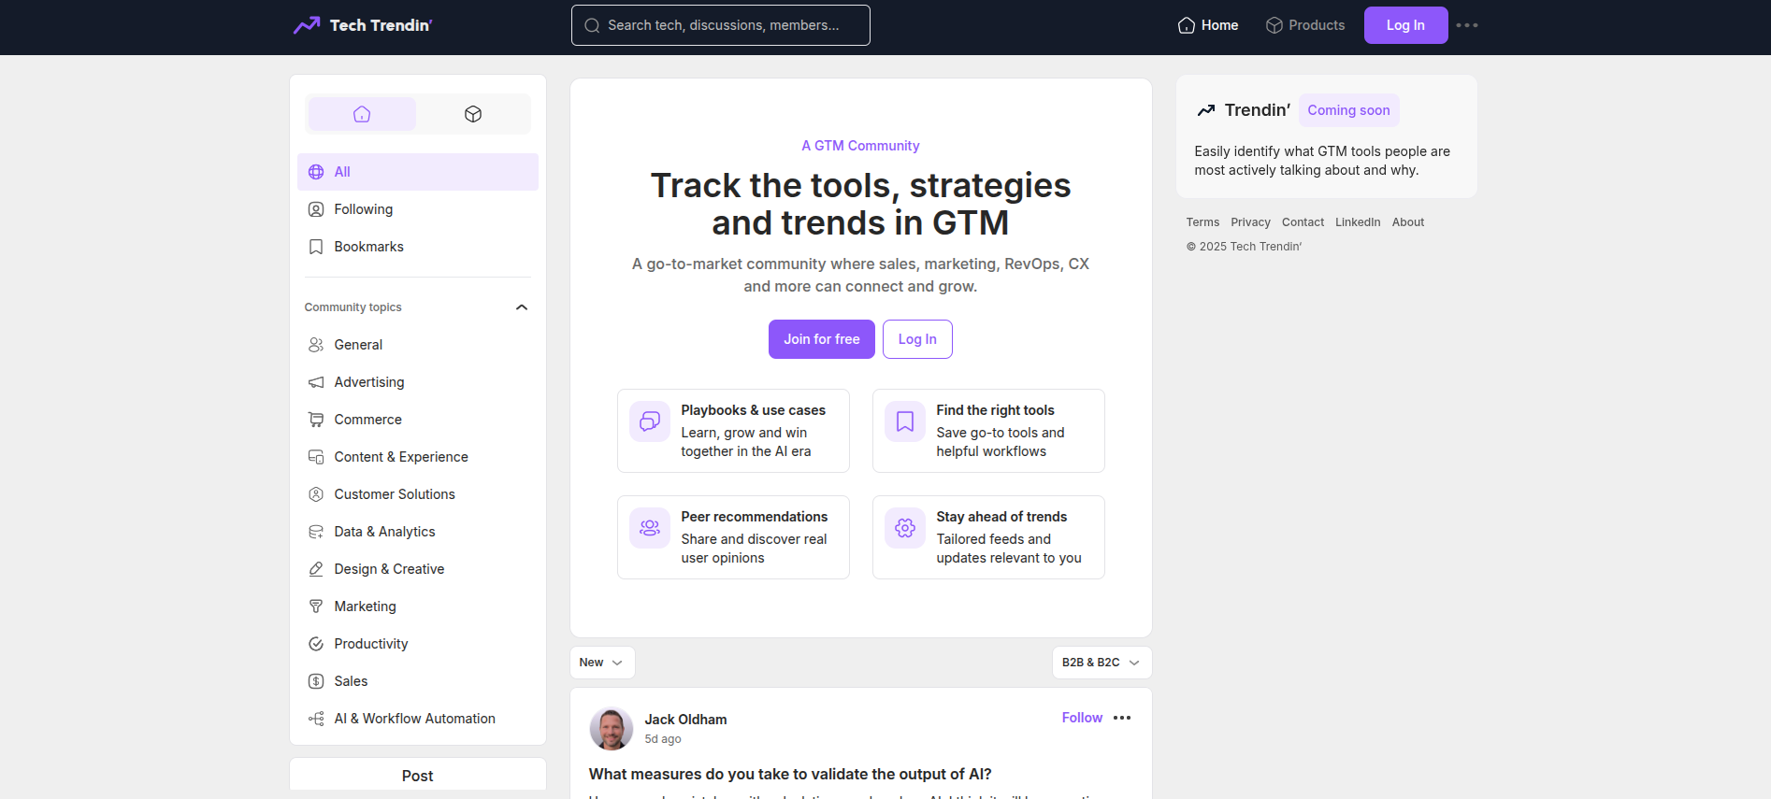Select the AI & Workflow Automation topic
Image resolution: width=1771 pixels, height=799 pixels.
tap(414, 719)
